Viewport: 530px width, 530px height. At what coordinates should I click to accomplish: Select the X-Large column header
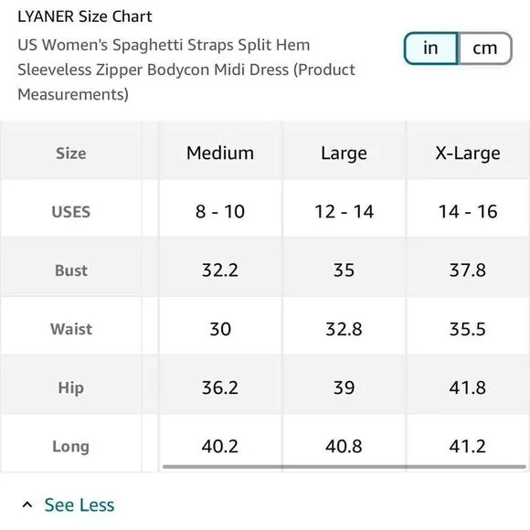point(468,154)
